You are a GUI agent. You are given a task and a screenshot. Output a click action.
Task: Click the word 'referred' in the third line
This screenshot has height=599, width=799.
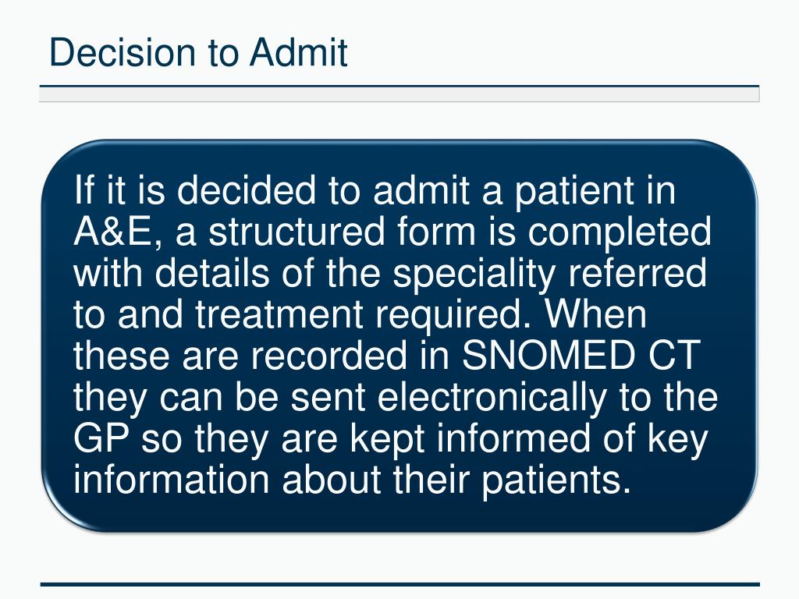tap(637, 272)
